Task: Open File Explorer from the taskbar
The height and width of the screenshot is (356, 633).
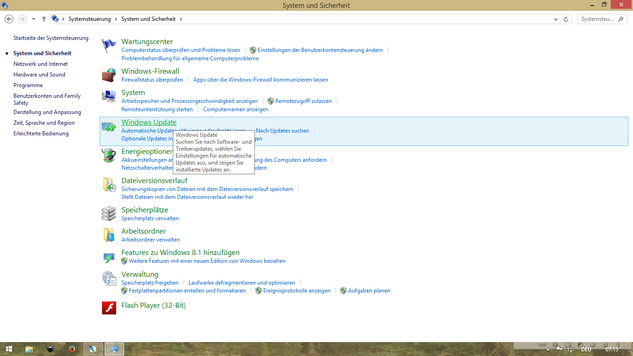Action: [x=29, y=349]
